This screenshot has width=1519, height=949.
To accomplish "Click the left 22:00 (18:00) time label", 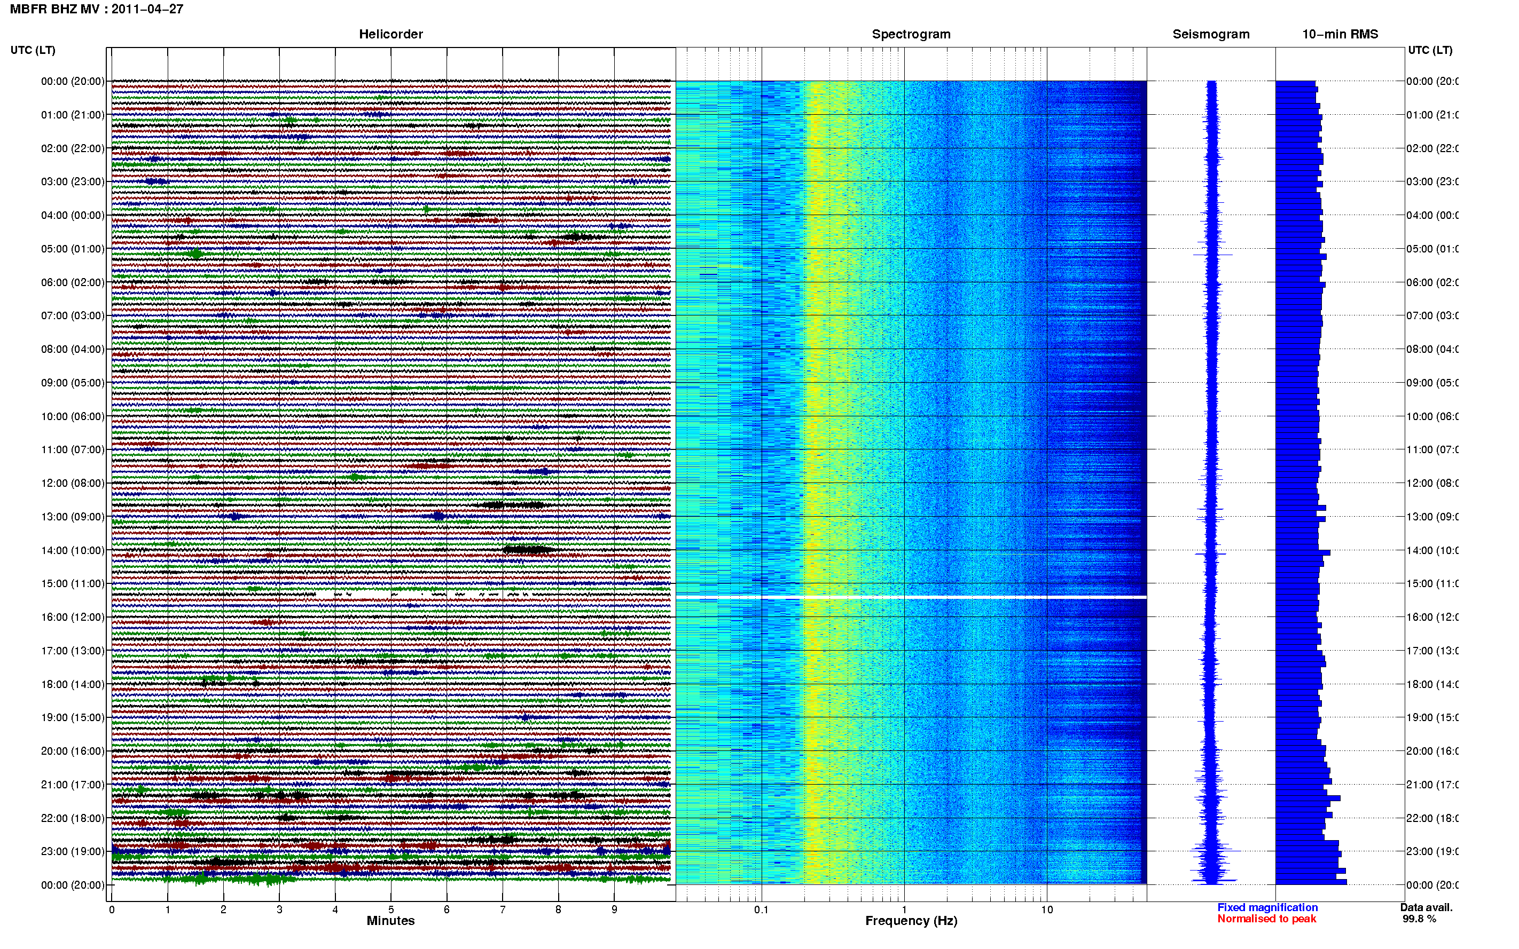I will (x=73, y=818).
